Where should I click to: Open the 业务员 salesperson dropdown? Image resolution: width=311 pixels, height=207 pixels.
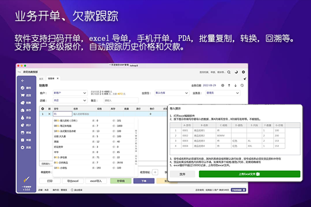(223, 93)
